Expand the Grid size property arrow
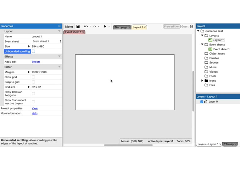Screen dimensions: 240x170 (29, 87)
